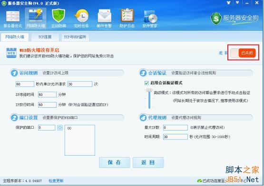Open the 主动防御 active defense shield

point(59,19)
